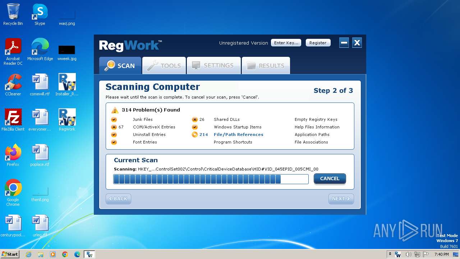Select the Shared DLLs label
The height and width of the screenshot is (259, 460).
pyautogui.click(x=227, y=119)
